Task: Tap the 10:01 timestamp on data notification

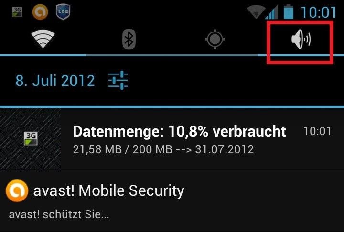Action: pyautogui.click(x=317, y=131)
